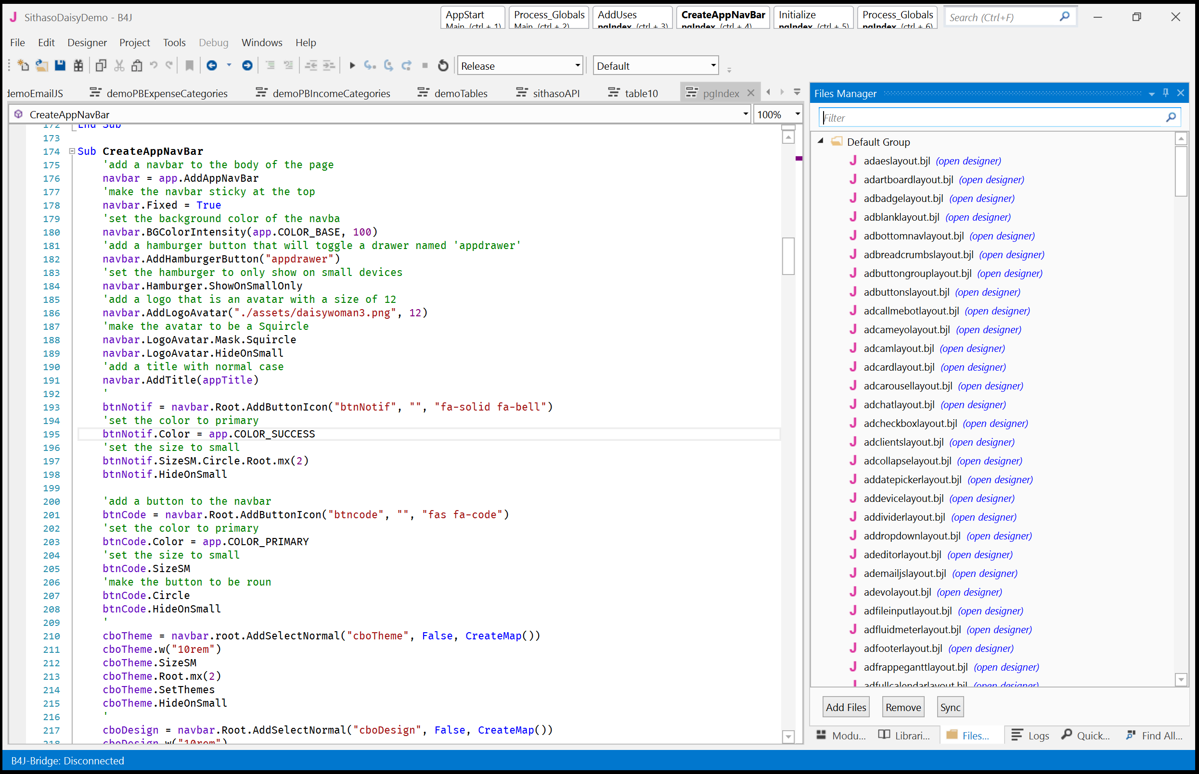
Task: Click the navigate backward arrow icon
Action: pos(212,65)
